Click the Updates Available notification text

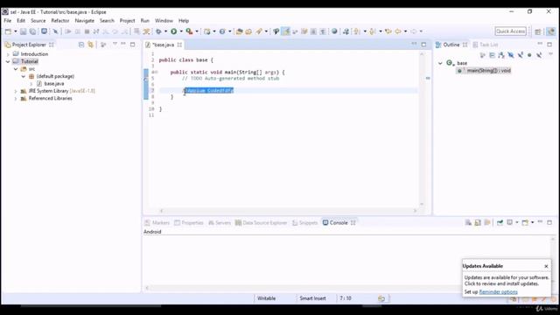pos(507,280)
